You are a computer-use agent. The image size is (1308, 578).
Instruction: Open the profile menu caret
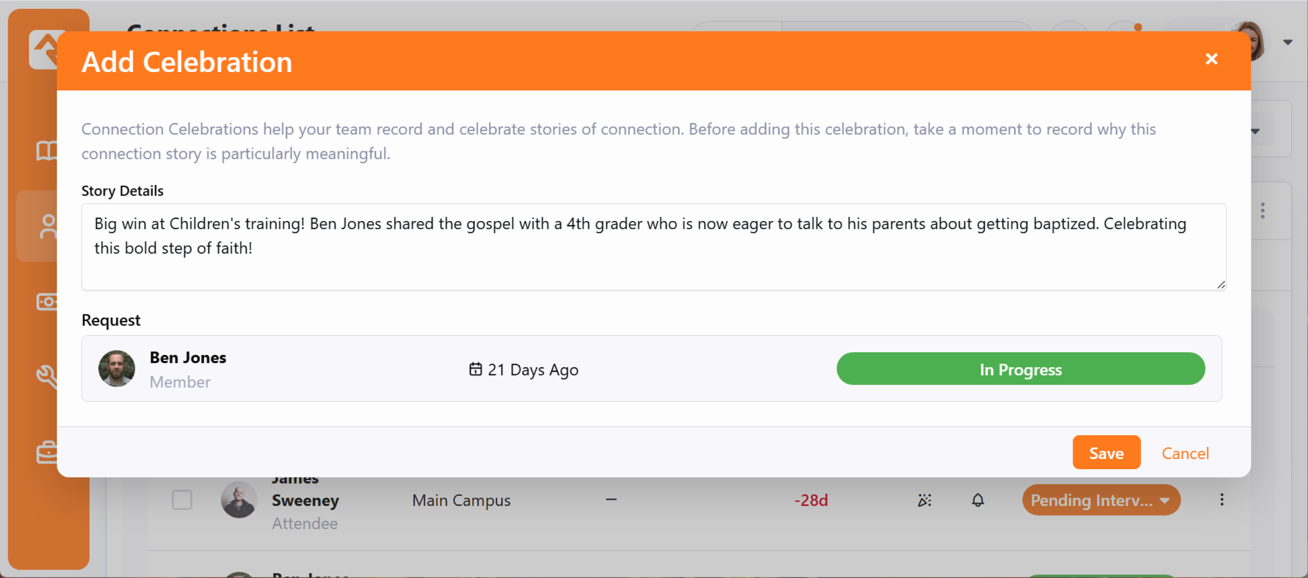tap(1288, 42)
